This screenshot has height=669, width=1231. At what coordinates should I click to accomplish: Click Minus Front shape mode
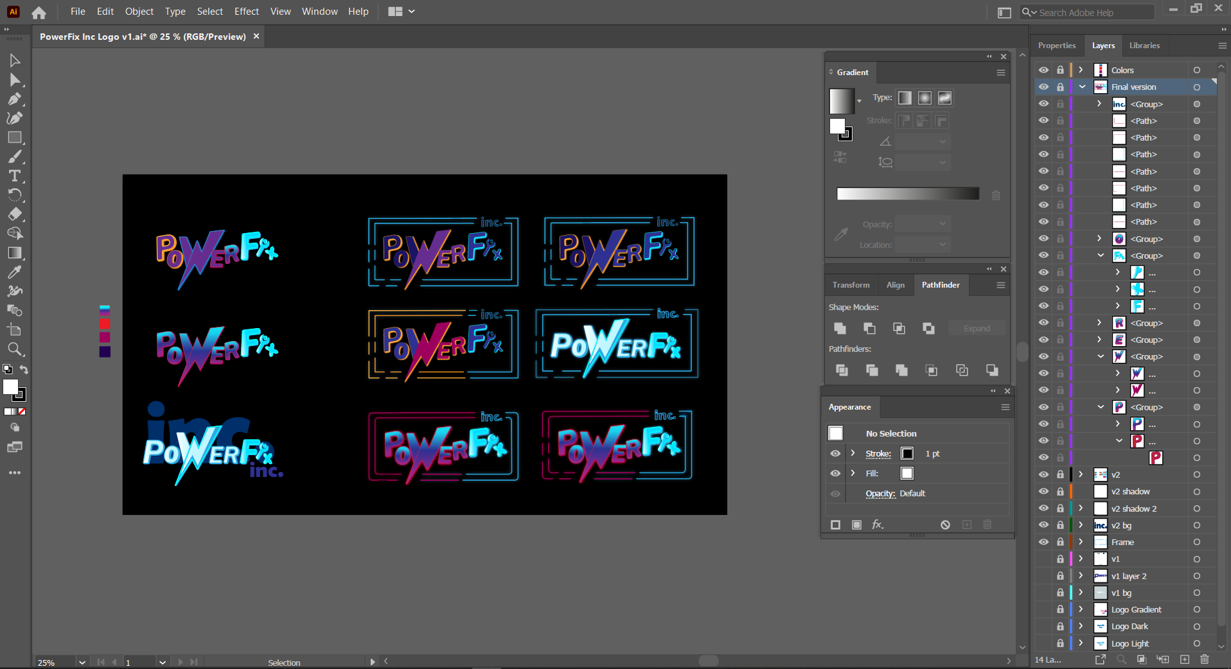[869, 328]
